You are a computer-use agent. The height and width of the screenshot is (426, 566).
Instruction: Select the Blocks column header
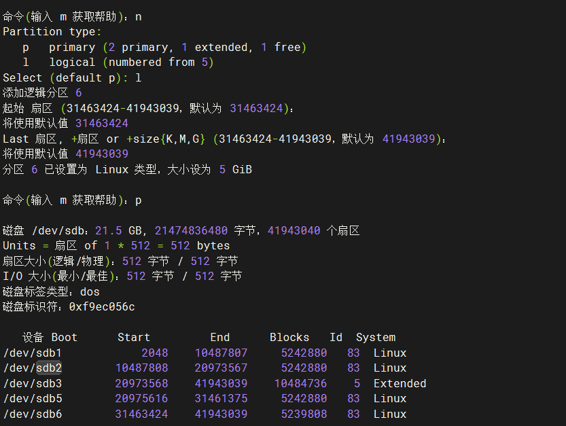pyautogui.click(x=289, y=336)
